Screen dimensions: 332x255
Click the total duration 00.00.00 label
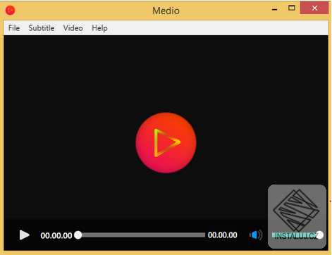pyautogui.click(x=223, y=235)
